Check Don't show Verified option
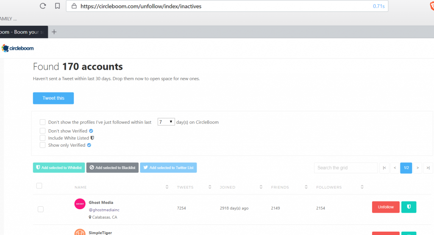 pyautogui.click(x=42, y=131)
